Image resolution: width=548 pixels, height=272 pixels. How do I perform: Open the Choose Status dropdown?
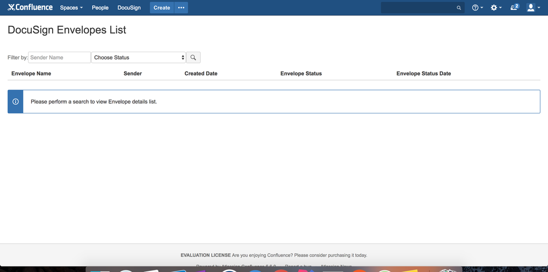click(x=138, y=58)
